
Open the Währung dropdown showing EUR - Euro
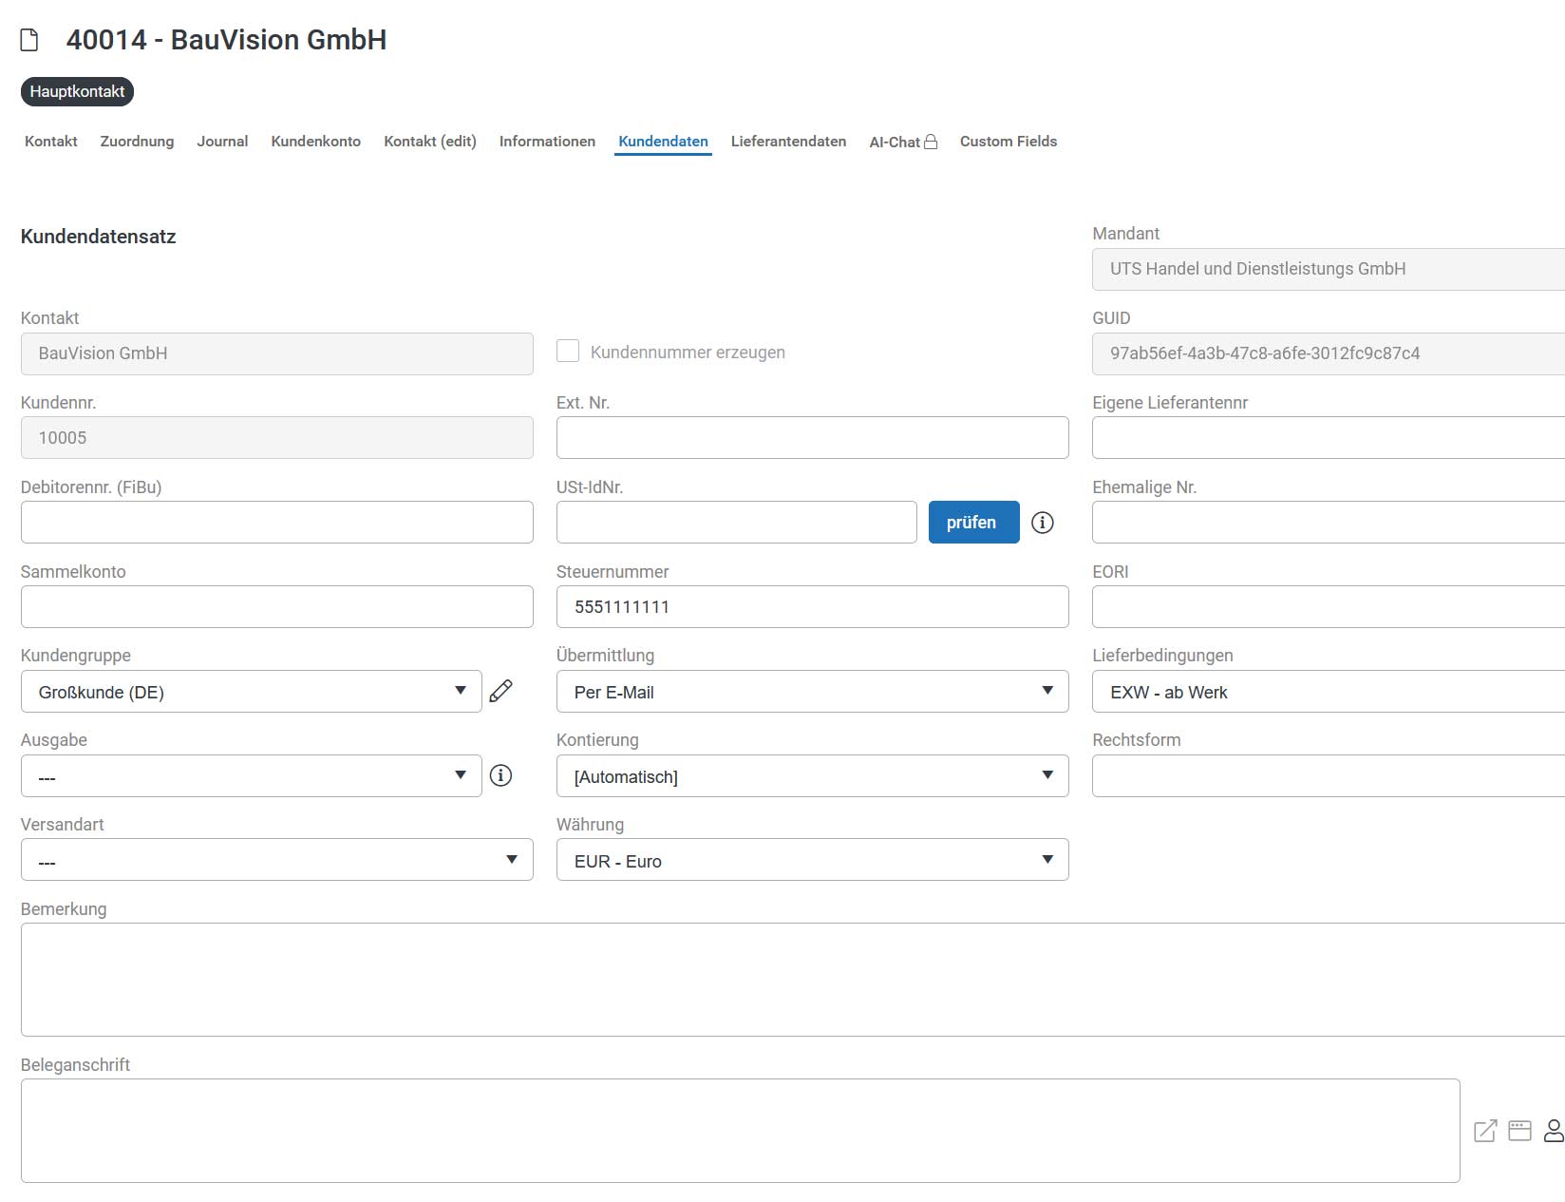pos(812,860)
